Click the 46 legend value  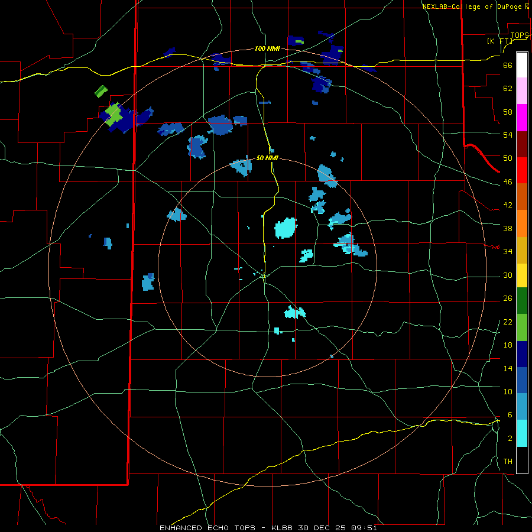(x=508, y=181)
